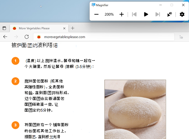
Task: Skip to next sentence in Magnifier reading
Action: [158, 15]
